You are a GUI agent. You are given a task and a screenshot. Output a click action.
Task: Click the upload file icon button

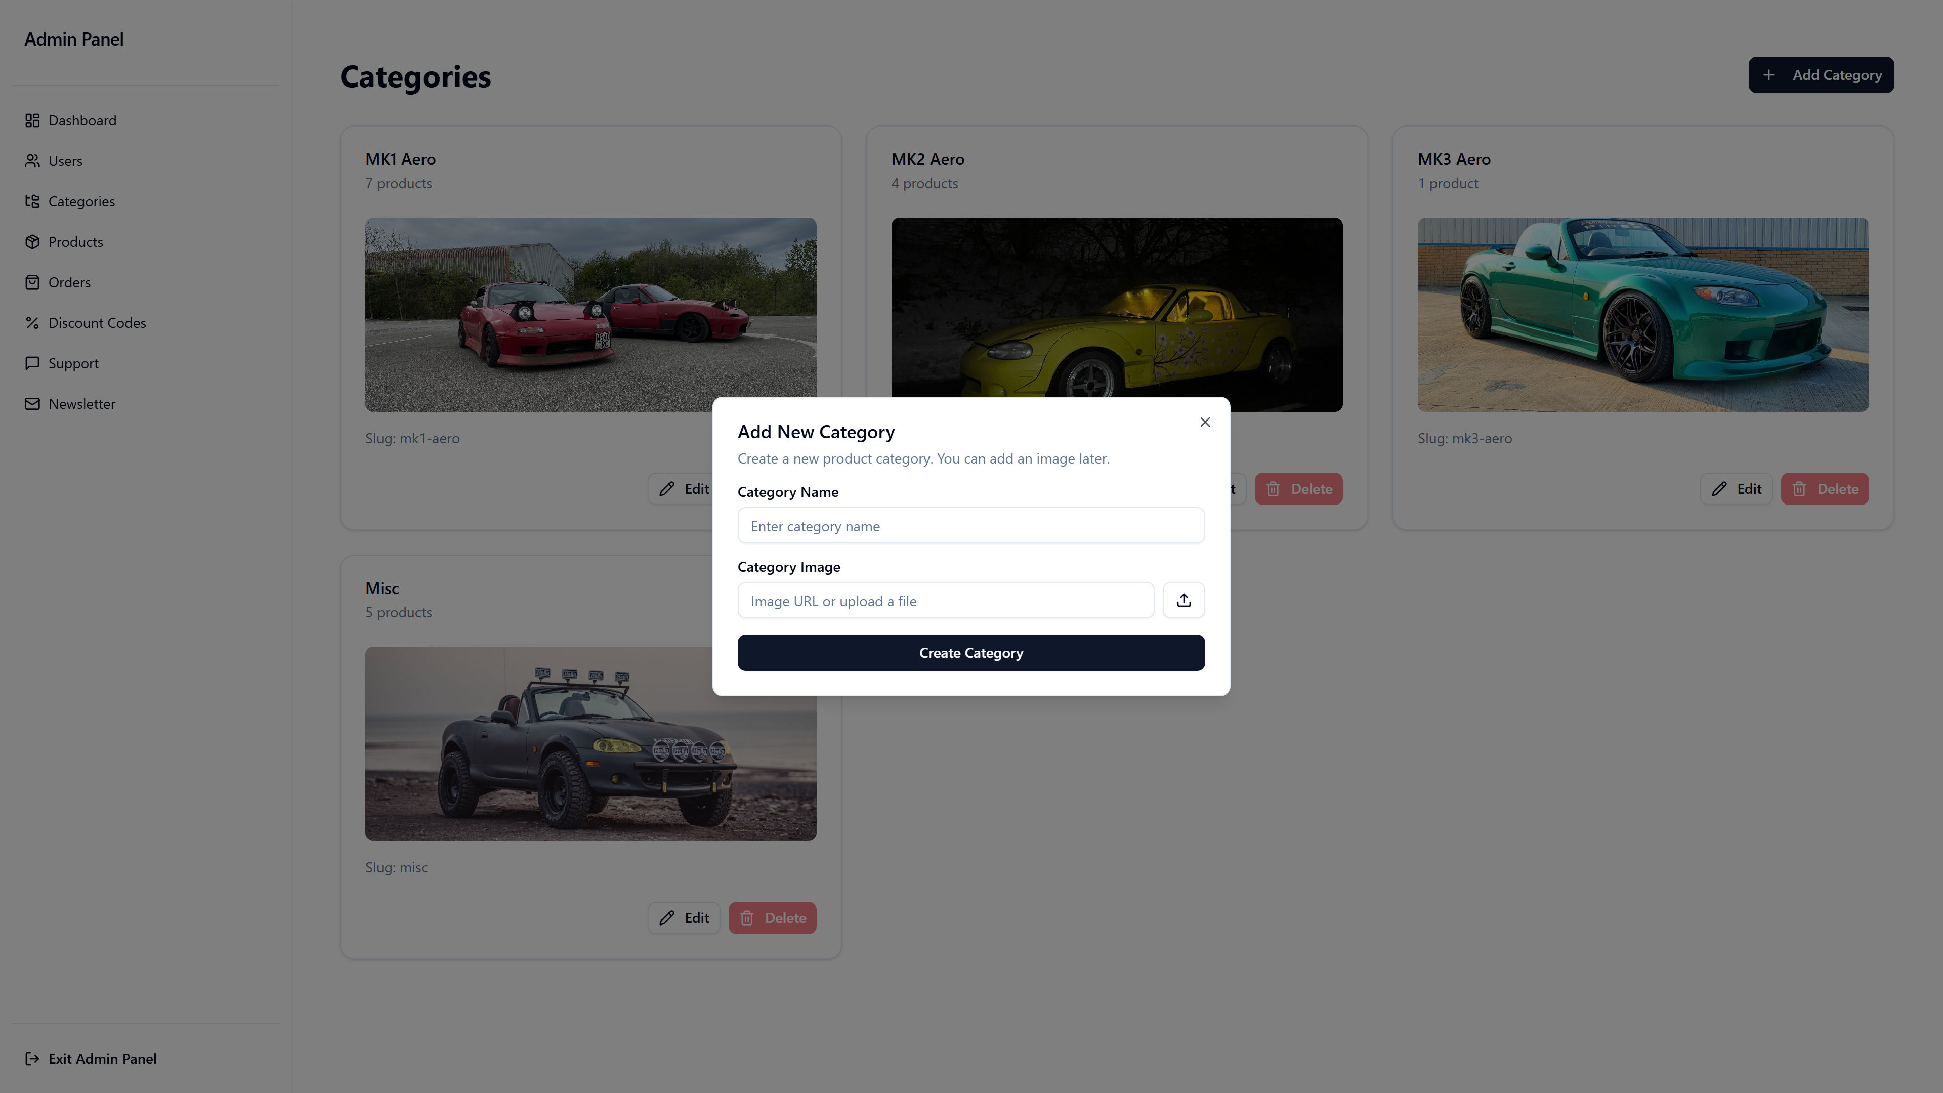click(x=1184, y=601)
